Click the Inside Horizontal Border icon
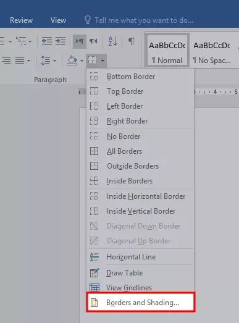Viewport: 239px width, 323px height. 94,196
